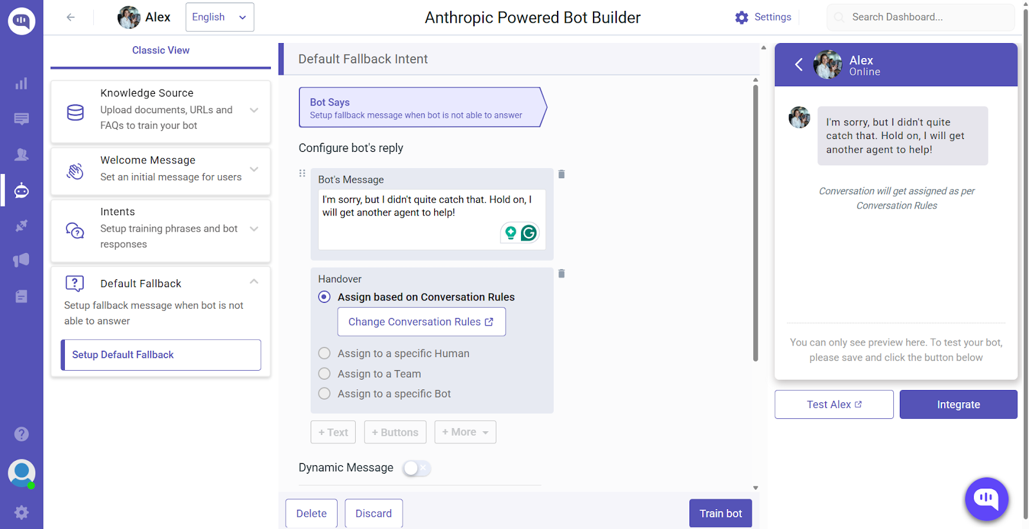Image resolution: width=1029 pixels, height=529 pixels.
Task: Toggle the Dynamic Message switch
Action: click(x=417, y=469)
